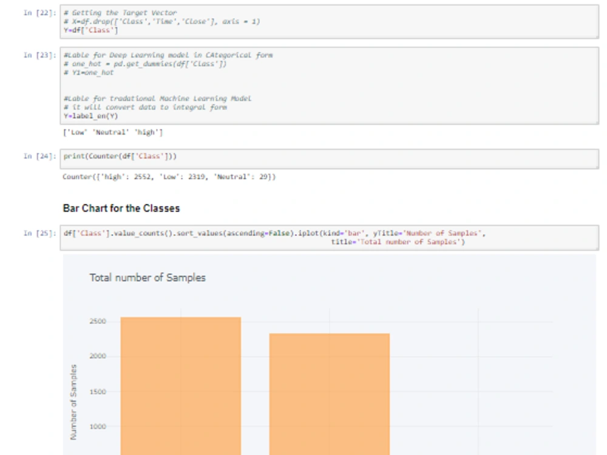Click the 2000 y-axis tick label
Screen dimensions: 607x455
98,356
